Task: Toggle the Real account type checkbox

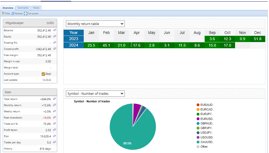Action: point(43,74)
